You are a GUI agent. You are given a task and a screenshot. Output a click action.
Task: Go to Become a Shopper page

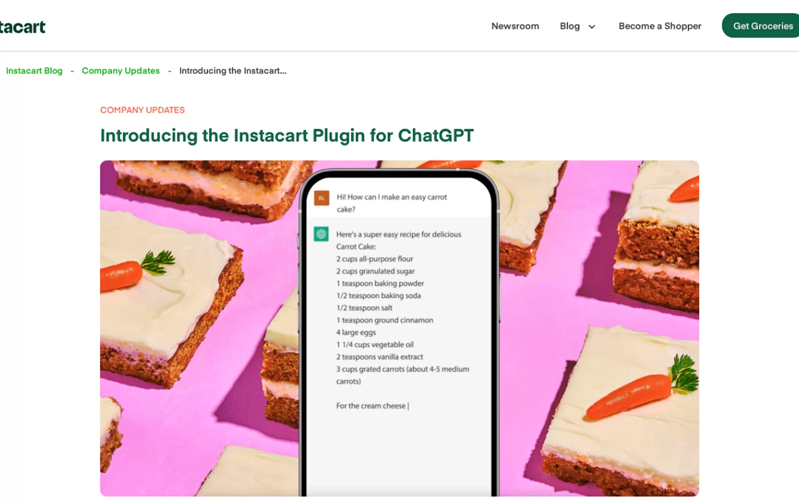(x=660, y=26)
